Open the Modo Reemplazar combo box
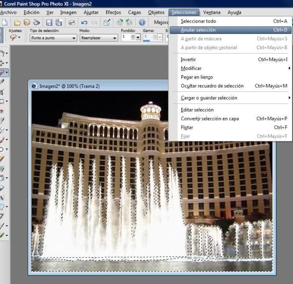This screenshot has width=293, height=284. [x=99, y=38]
